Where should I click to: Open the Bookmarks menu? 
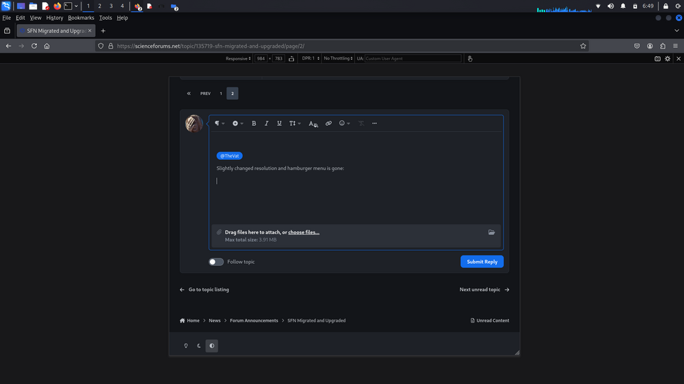coord(81,18)
